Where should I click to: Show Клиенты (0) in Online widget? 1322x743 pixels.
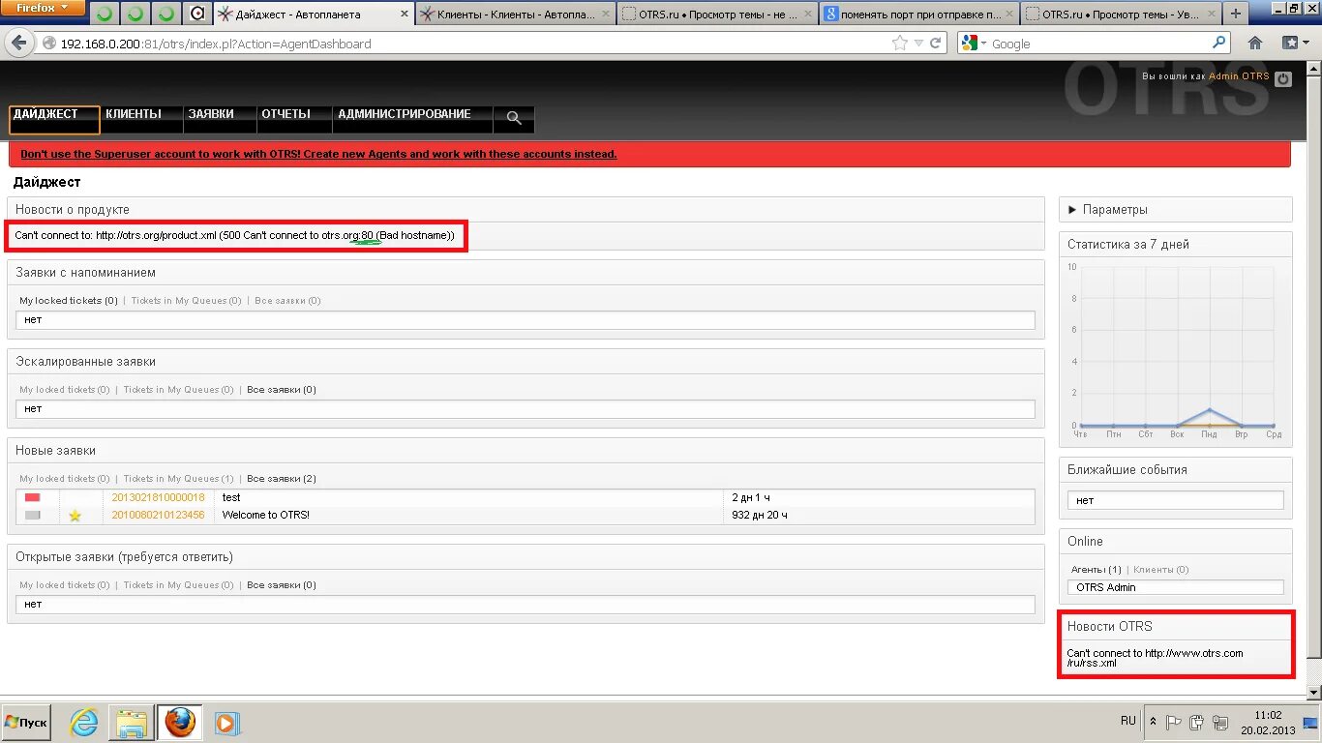pos(1160,570)
